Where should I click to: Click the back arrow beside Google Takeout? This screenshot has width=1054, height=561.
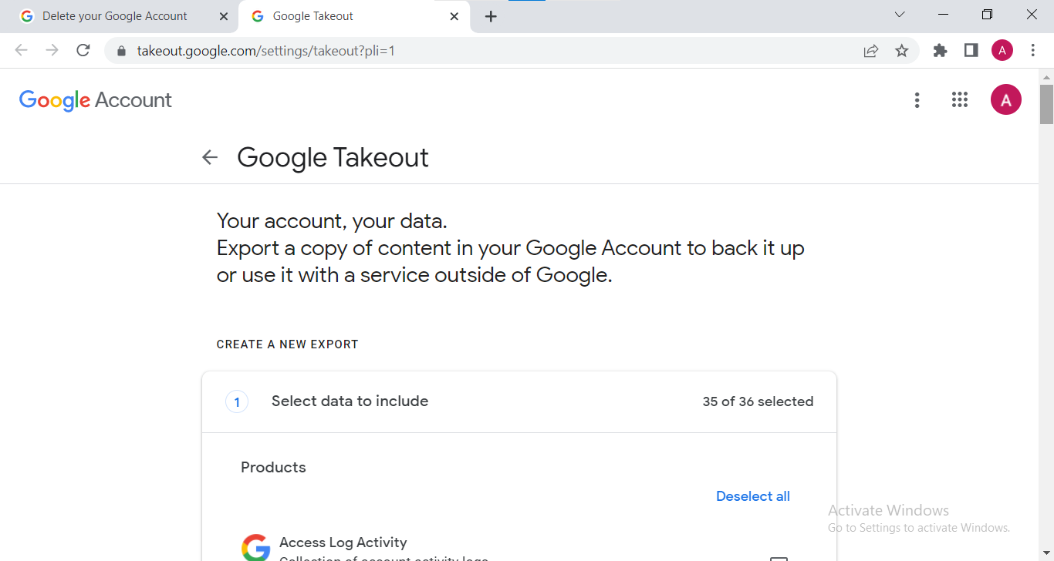click(210, 157)
